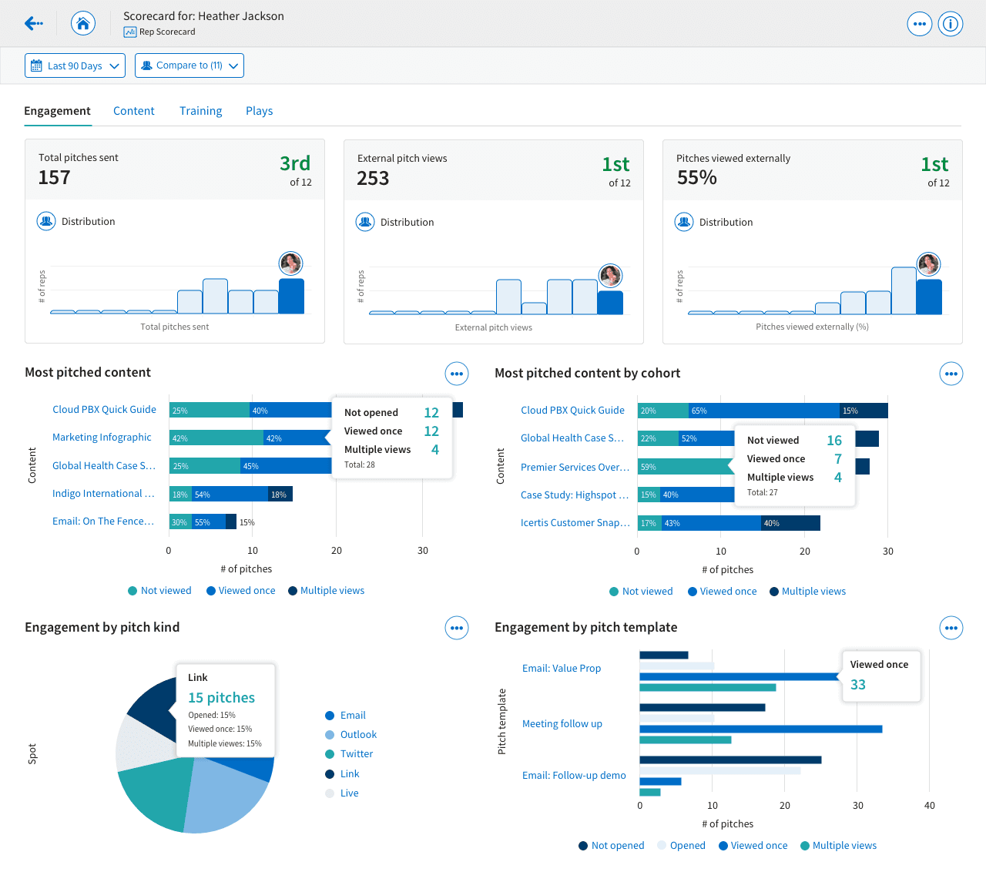The image size is (986, 872).
Task: Open Engagement by pitch template options menu
Action: click(951, 628)
